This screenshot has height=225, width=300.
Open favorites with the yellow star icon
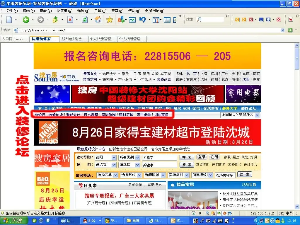tap(110, 20)
